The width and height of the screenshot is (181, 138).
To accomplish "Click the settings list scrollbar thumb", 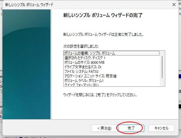I will point(162,67).
